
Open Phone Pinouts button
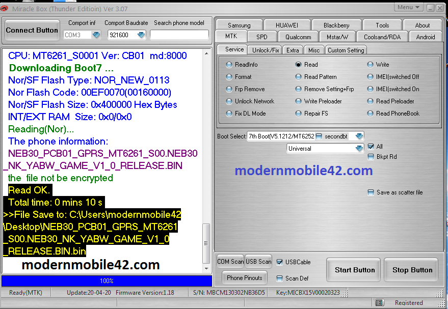pos(245,277)
